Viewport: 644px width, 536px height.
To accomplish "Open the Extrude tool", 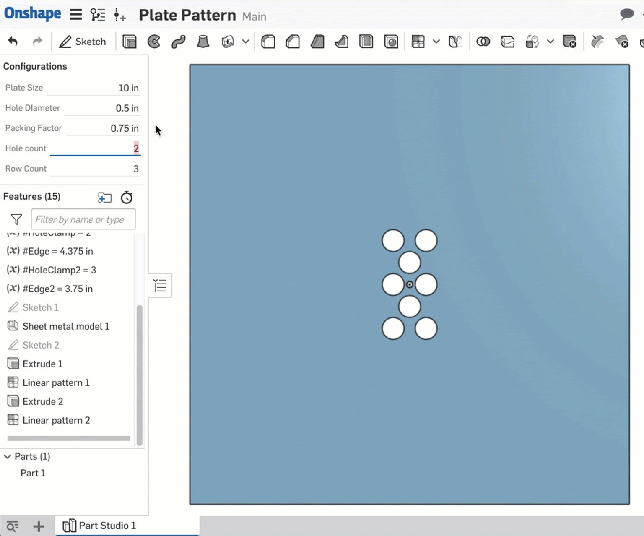I will (x=130, y=41).
